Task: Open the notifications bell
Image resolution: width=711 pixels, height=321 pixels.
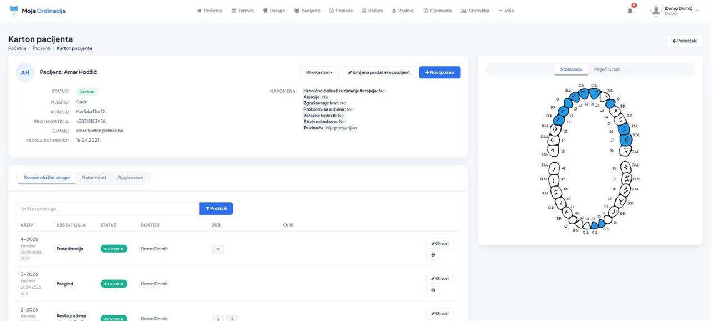Action: 630,11
